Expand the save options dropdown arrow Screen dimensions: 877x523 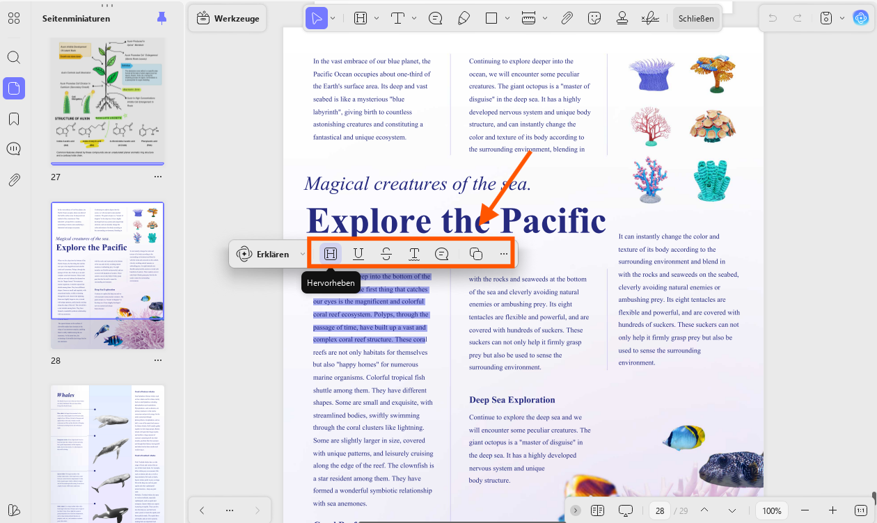click(x=842, y=19)
